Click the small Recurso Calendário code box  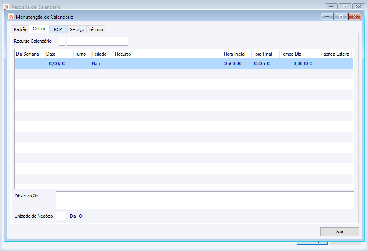(62, 41)
